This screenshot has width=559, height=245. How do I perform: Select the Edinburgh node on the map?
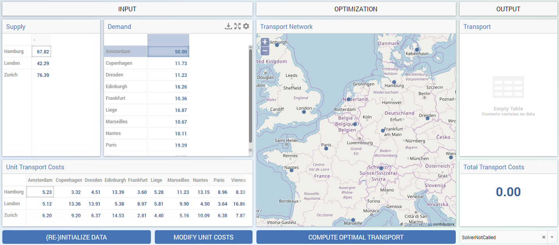[277, 45]
